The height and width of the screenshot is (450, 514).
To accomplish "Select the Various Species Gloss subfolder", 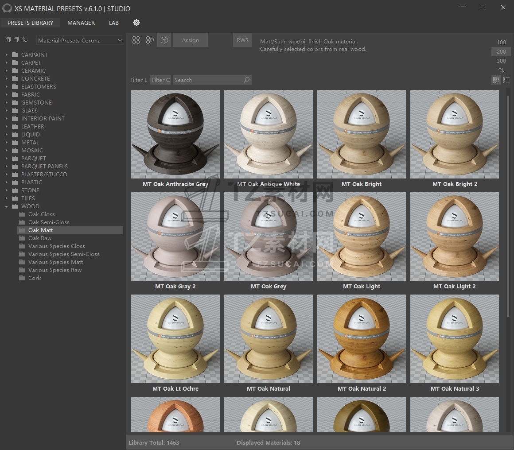I will point(56,246).
